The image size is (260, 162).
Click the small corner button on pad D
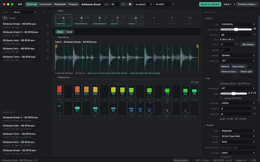pyautogui.click(x=88, y=17)
